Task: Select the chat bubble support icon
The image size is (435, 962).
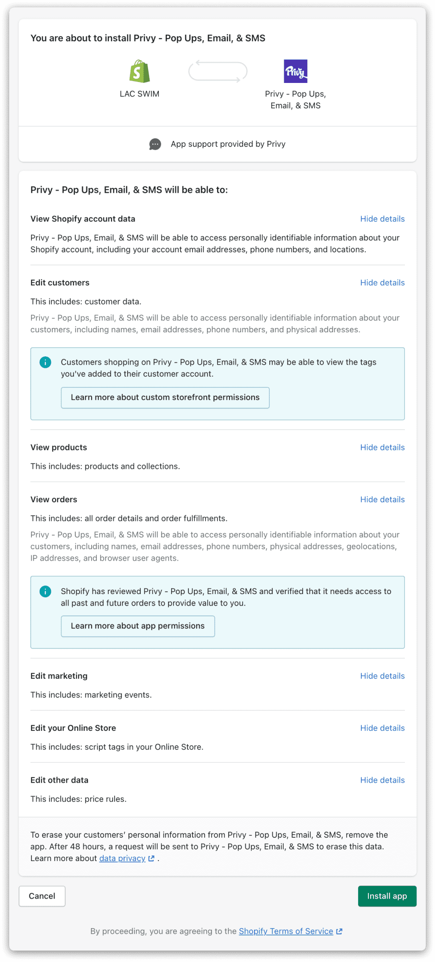Action: tap(155, 144)
